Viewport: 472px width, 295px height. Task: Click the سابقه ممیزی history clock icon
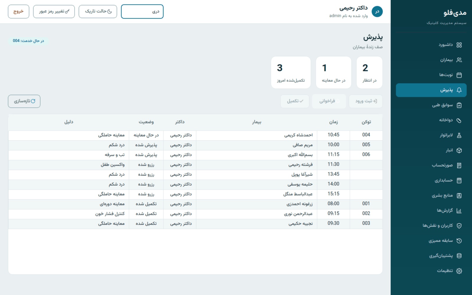[x=459, y=241]
